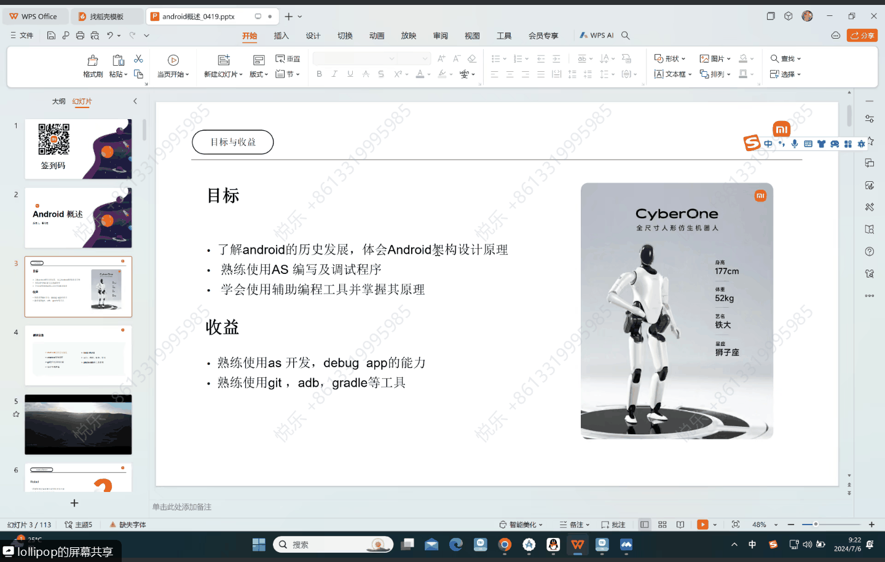The width and height of the screenshot is (885, 562).
Task: Click the WPS AI button
Action: 597,36
